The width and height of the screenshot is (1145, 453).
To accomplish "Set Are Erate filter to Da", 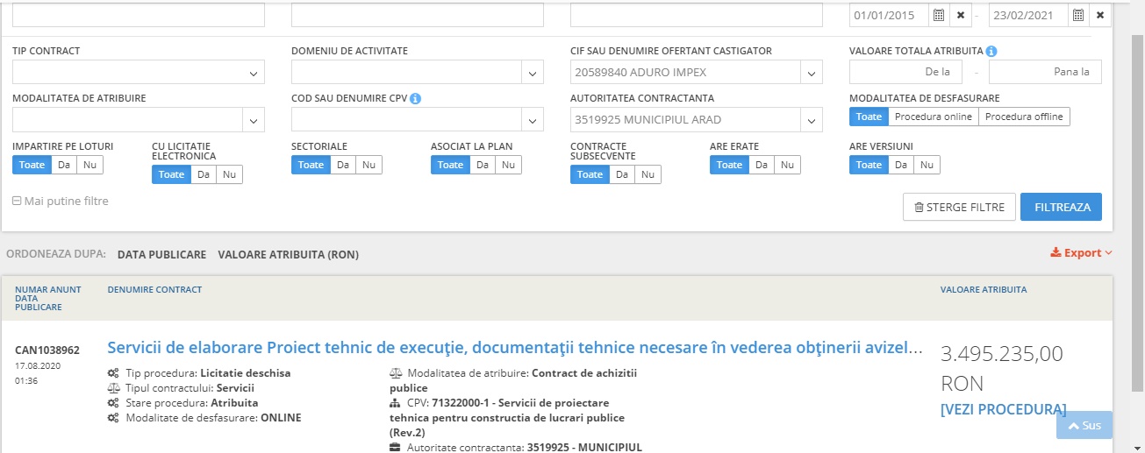I will pos(761,165).
